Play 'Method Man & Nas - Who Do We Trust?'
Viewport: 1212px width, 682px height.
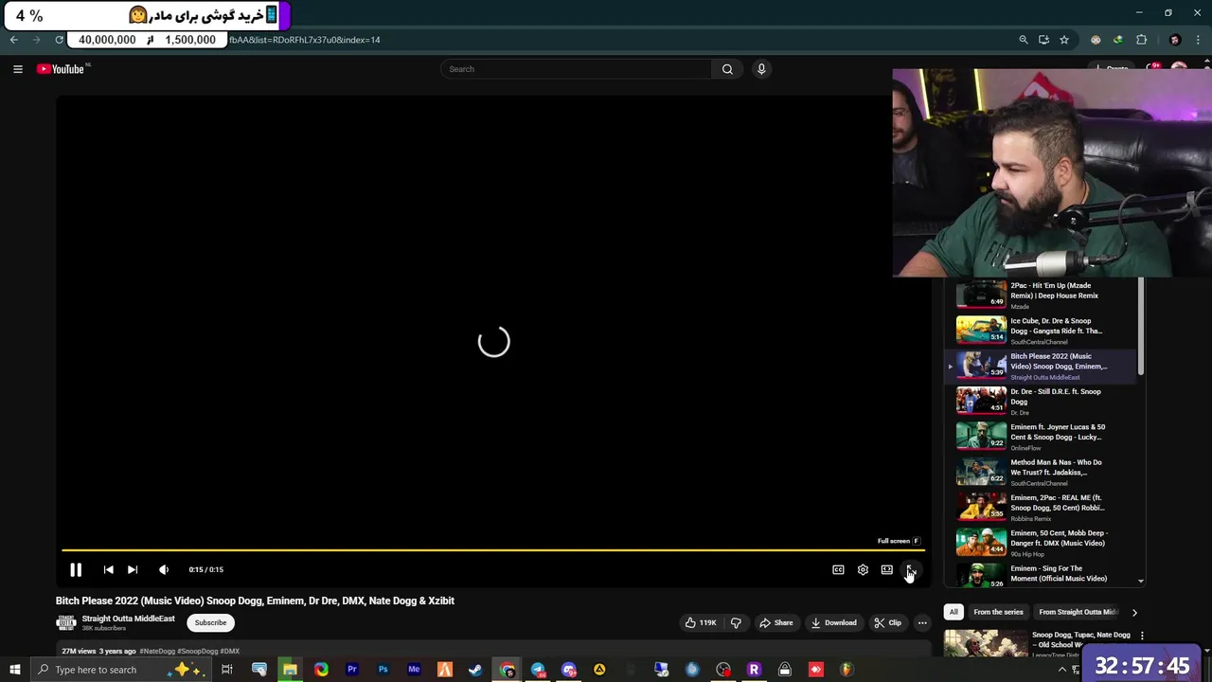tap(1042, 472)
